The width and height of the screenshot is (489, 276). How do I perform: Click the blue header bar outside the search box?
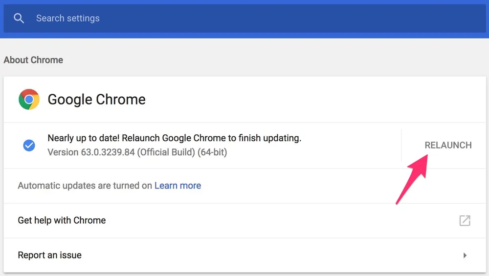(x=244, y=36)
